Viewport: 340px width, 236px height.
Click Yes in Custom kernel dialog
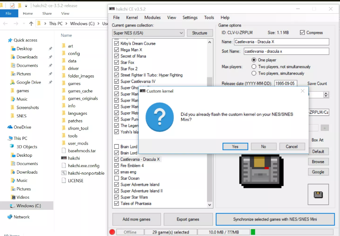click(235, 146)
